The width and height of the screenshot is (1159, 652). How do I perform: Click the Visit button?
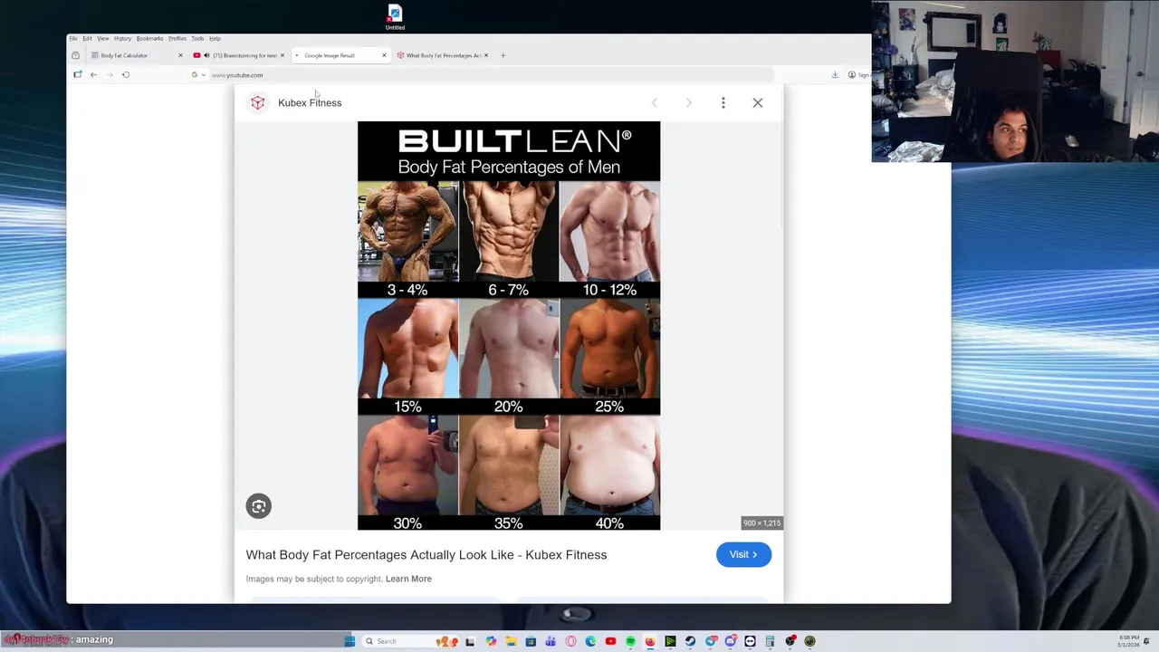tap(743, 554)
